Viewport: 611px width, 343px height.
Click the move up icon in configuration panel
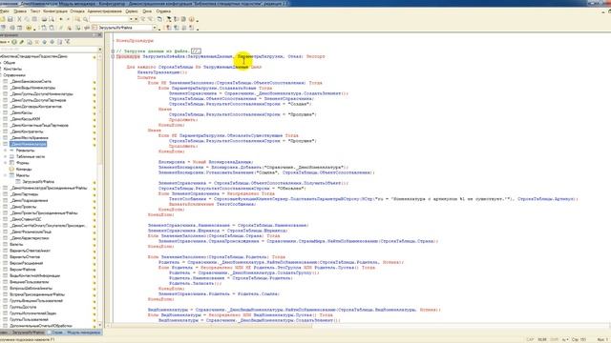[45, 42]
